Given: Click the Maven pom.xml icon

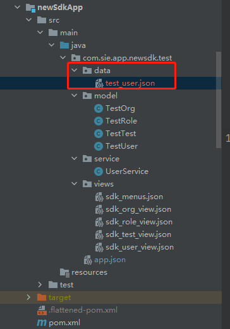Looking at the screenshot, I should pos(42,323).
